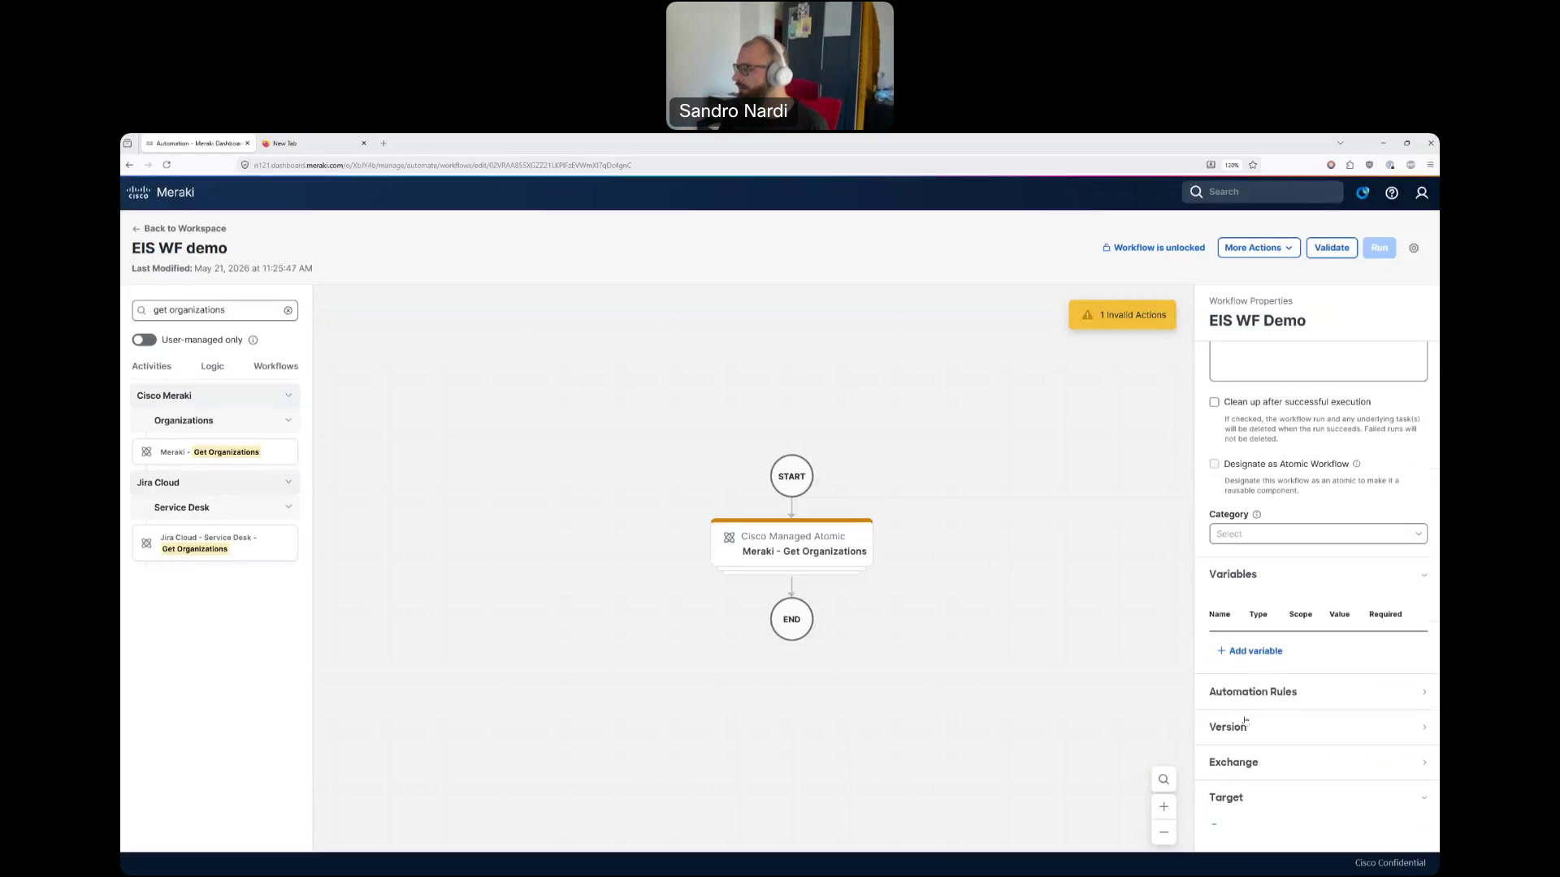Click the Validate button
The width and height of the screenshot is (1560, 877).
[1332, 248]
